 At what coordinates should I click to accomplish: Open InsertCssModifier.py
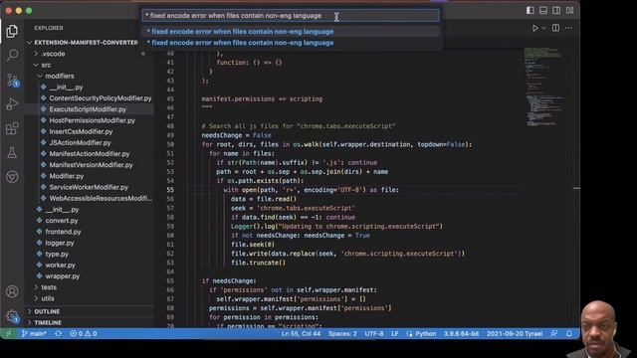point(81,131)
